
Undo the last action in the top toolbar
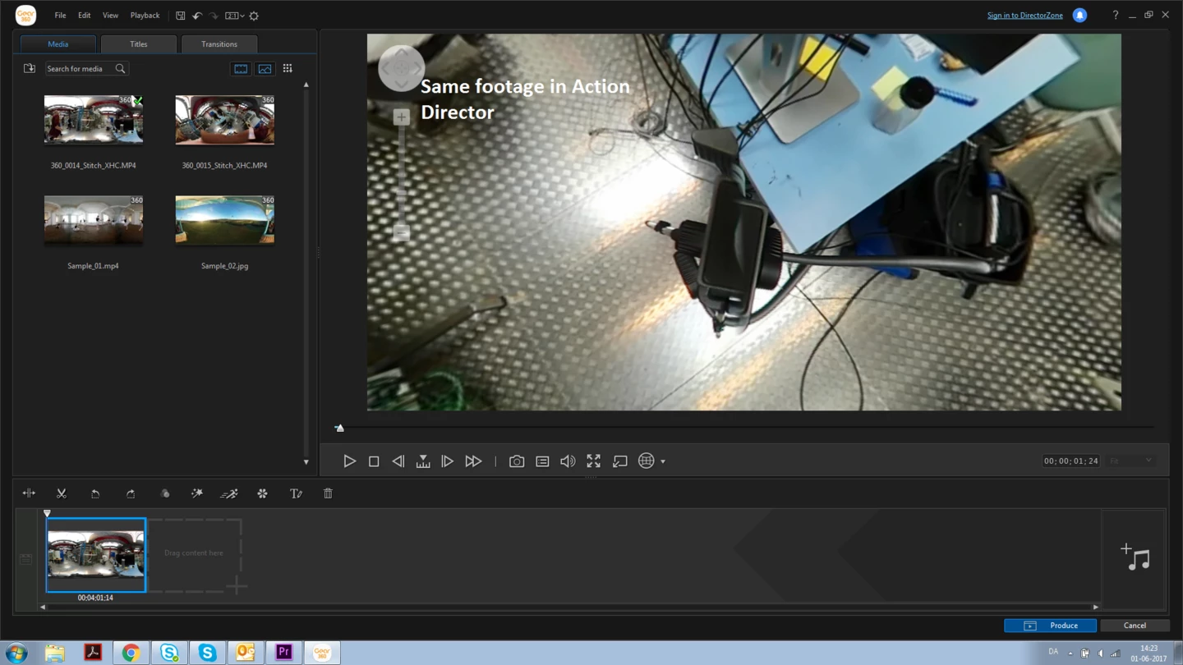tap(197, 16)
